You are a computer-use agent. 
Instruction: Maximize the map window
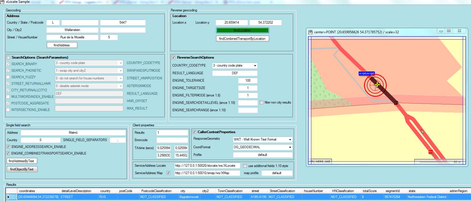(449, 31)
